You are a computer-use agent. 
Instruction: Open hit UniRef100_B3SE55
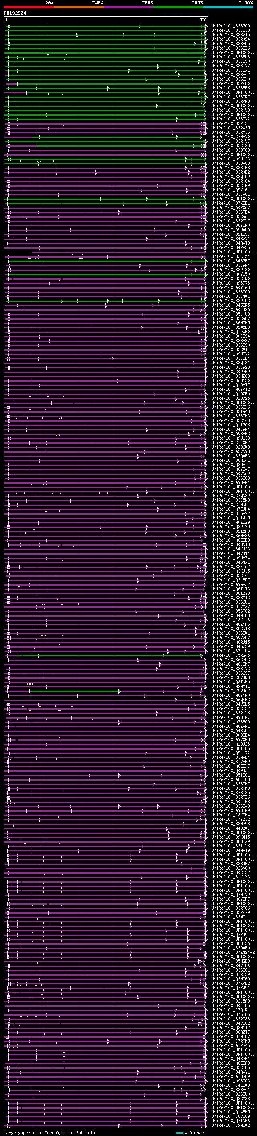[x=230, y=44]
